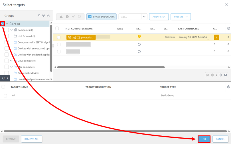Click the checkmark OK status filter

point(73,17)
